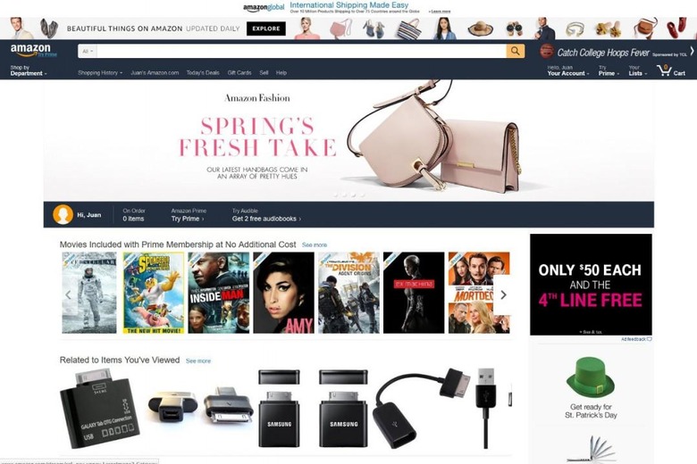697x464 pixels.
Task: Click the orange search magnifier button
Action: (x=516, y=51)
